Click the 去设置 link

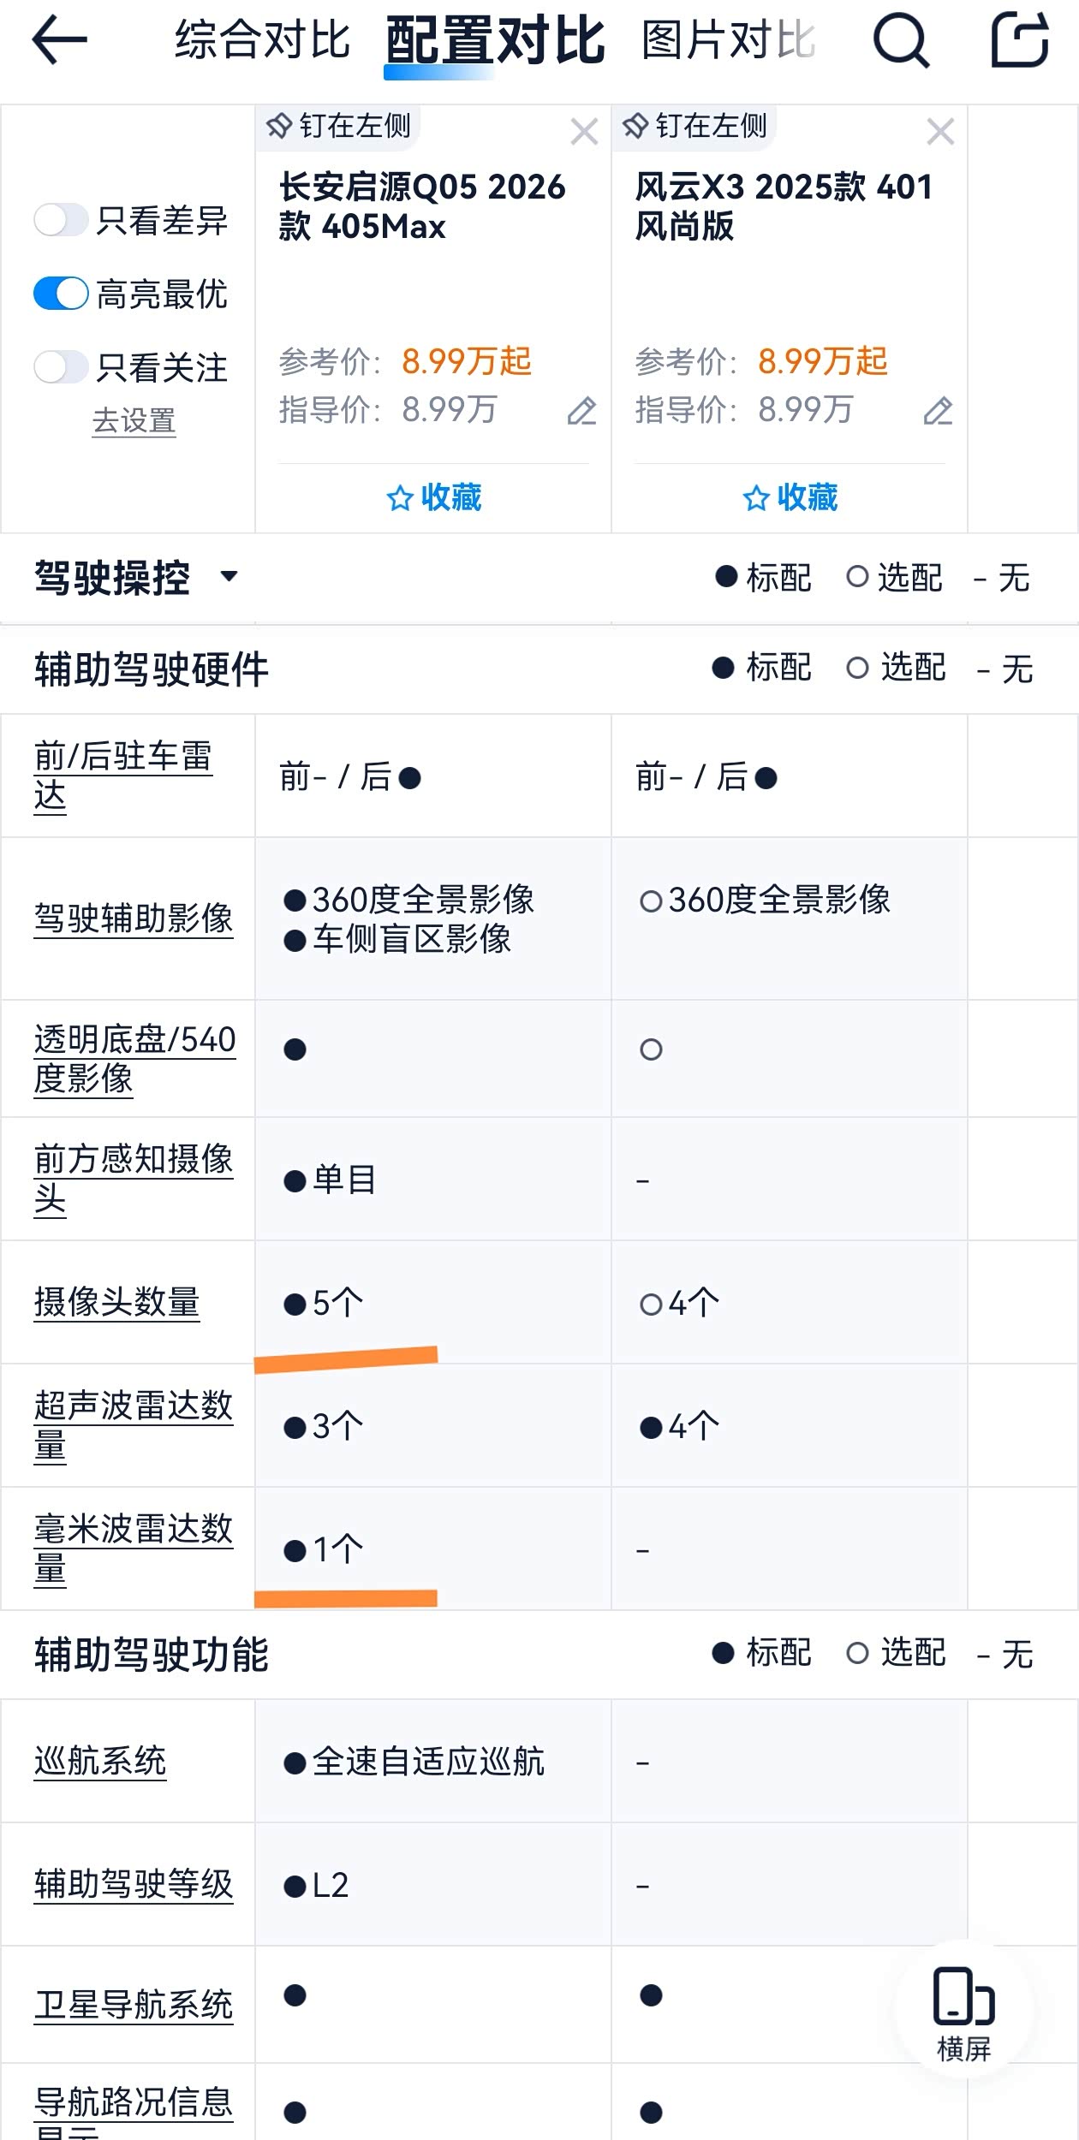134,421
